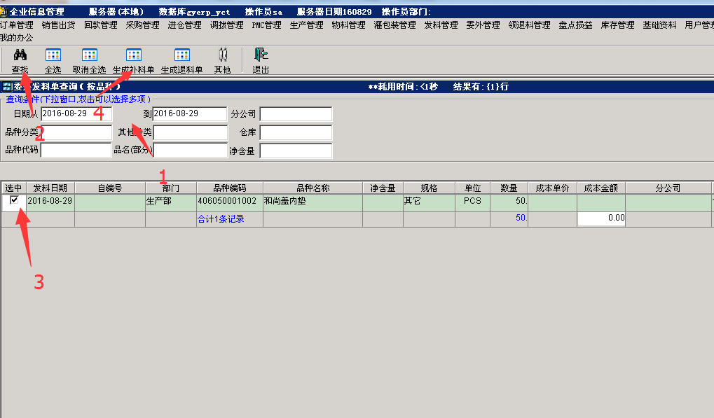Click the 生成补料单 toolbar icon
The image size is (714, 418).
coord(133,55)
